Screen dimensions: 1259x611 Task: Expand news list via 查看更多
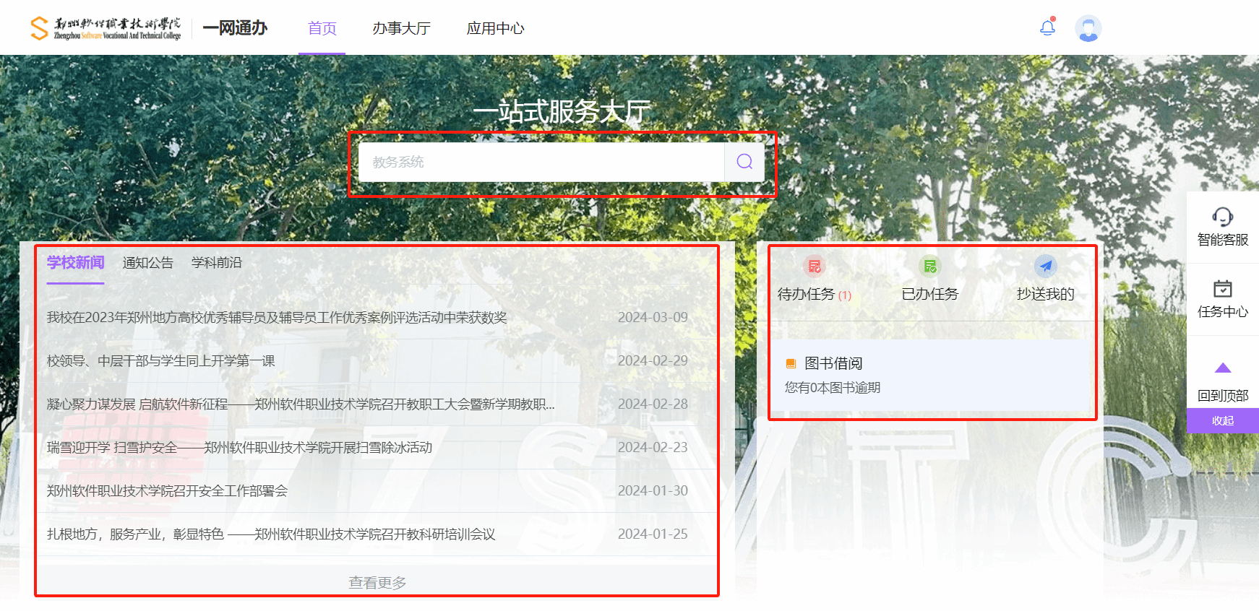pos(377,582)
